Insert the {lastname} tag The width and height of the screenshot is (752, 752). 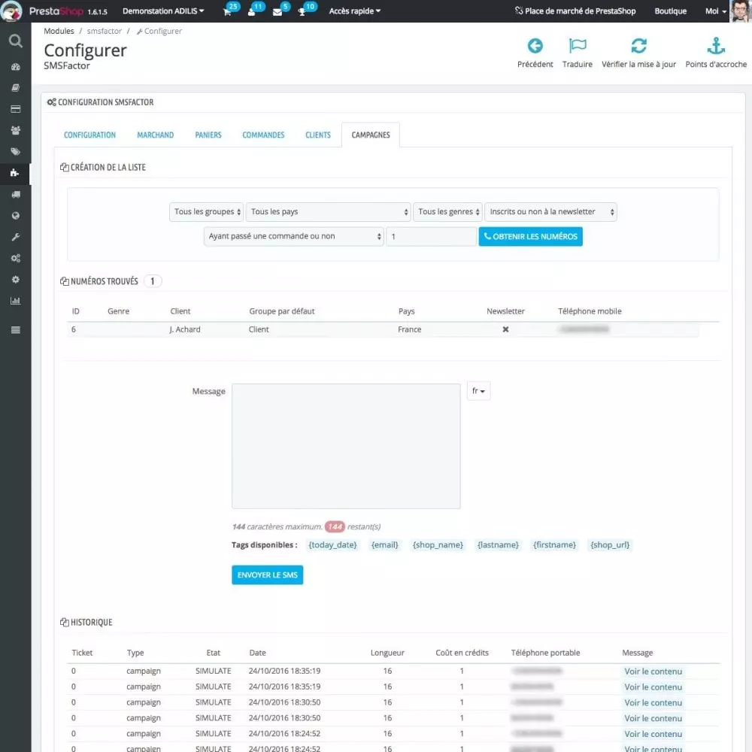pyautogui.click(x=498, y=544)
